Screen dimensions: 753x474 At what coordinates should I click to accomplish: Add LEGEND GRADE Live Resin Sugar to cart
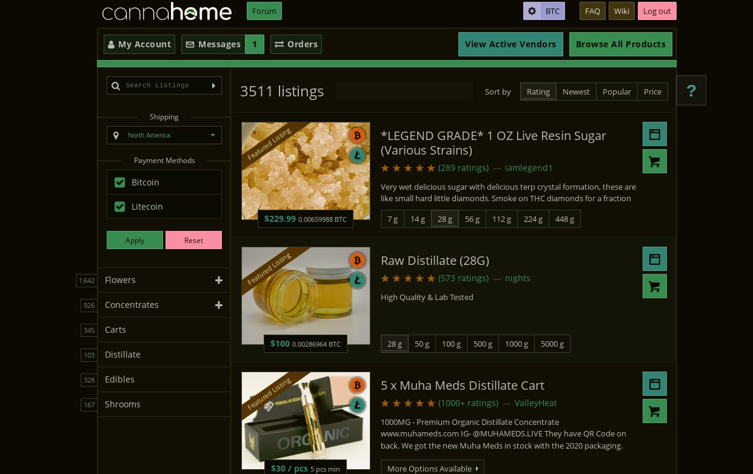[654, 161]
